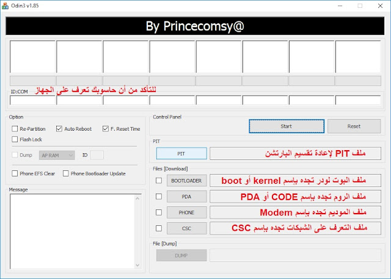391x279 pixels.
Task: Close the Odin3 v1.85 window
Action: [x=380, y=5]
